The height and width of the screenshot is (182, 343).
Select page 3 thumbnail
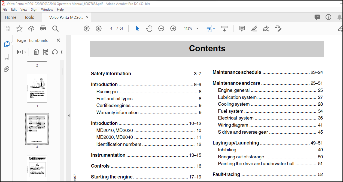tap(37, 88)
